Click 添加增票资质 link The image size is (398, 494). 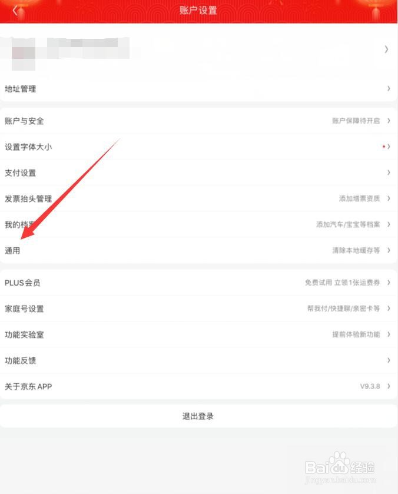(x=359, y=198)
